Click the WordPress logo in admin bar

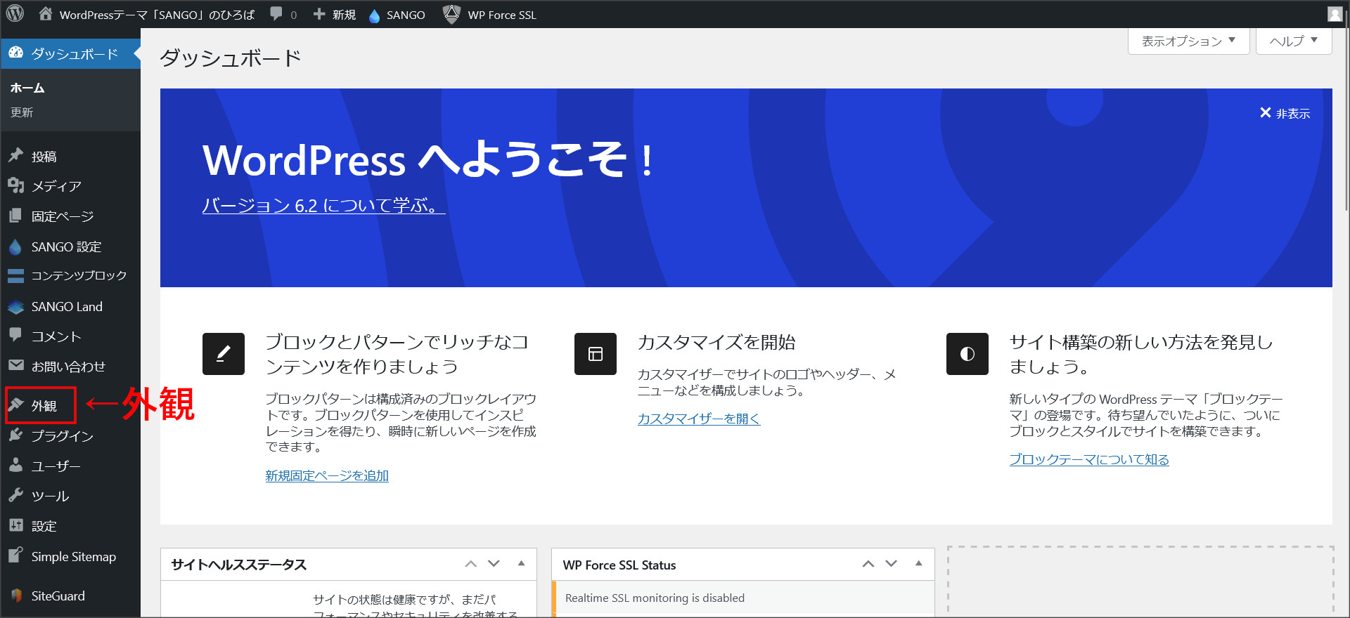15,14
